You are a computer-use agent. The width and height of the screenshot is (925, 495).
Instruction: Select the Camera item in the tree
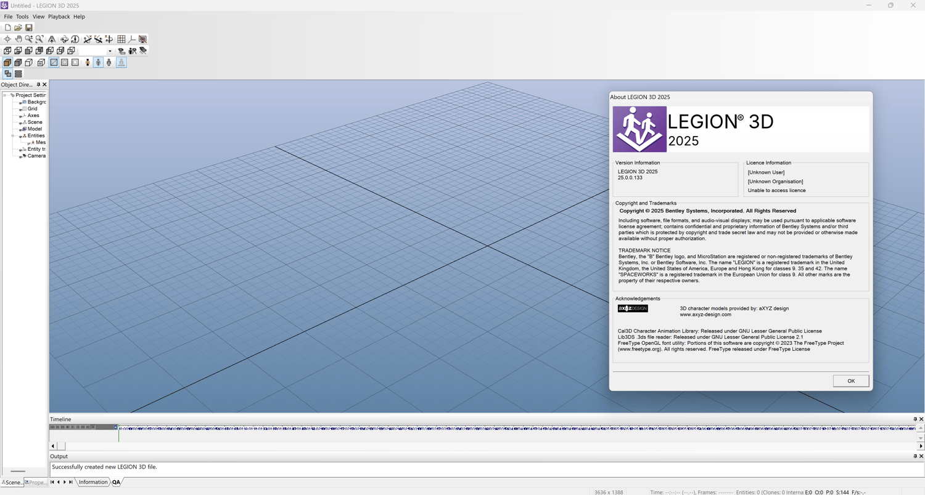coord(36,156)
